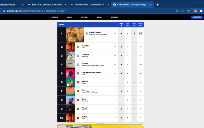
Task: Click the address bar showing billboard.com URL
Action: pyautogui.click(x=87, y=11)
